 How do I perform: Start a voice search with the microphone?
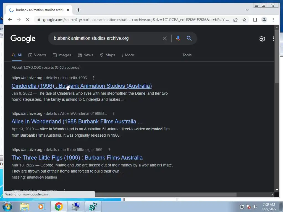[x=178, y=38]
